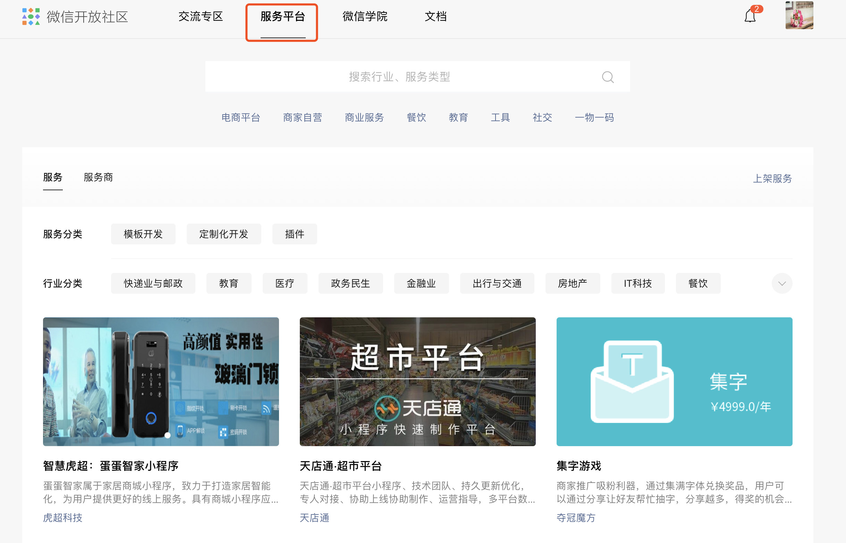846x543 pixels.
Task: Open the 超市平台 天店通 thumbnail
Action: click(x=417, y=382)
